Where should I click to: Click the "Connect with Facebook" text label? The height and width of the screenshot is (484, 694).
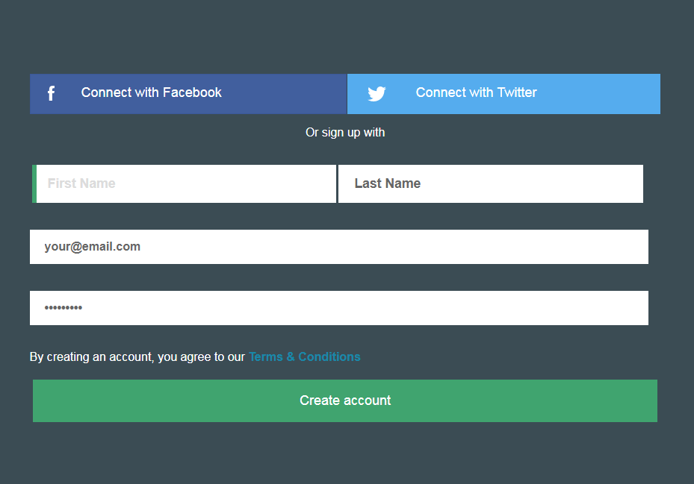152,92
